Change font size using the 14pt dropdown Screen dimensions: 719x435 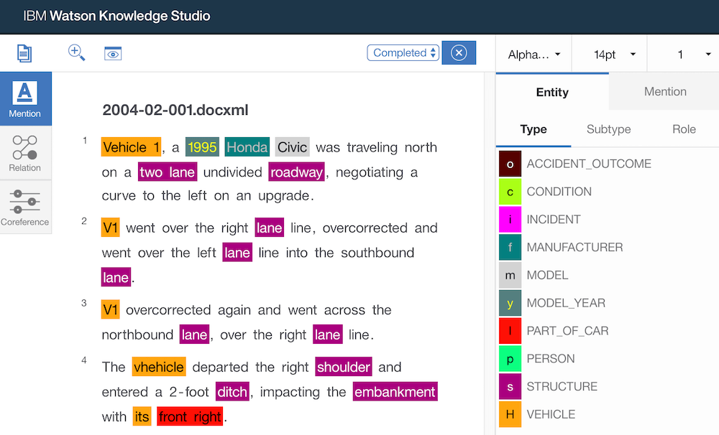610,52
